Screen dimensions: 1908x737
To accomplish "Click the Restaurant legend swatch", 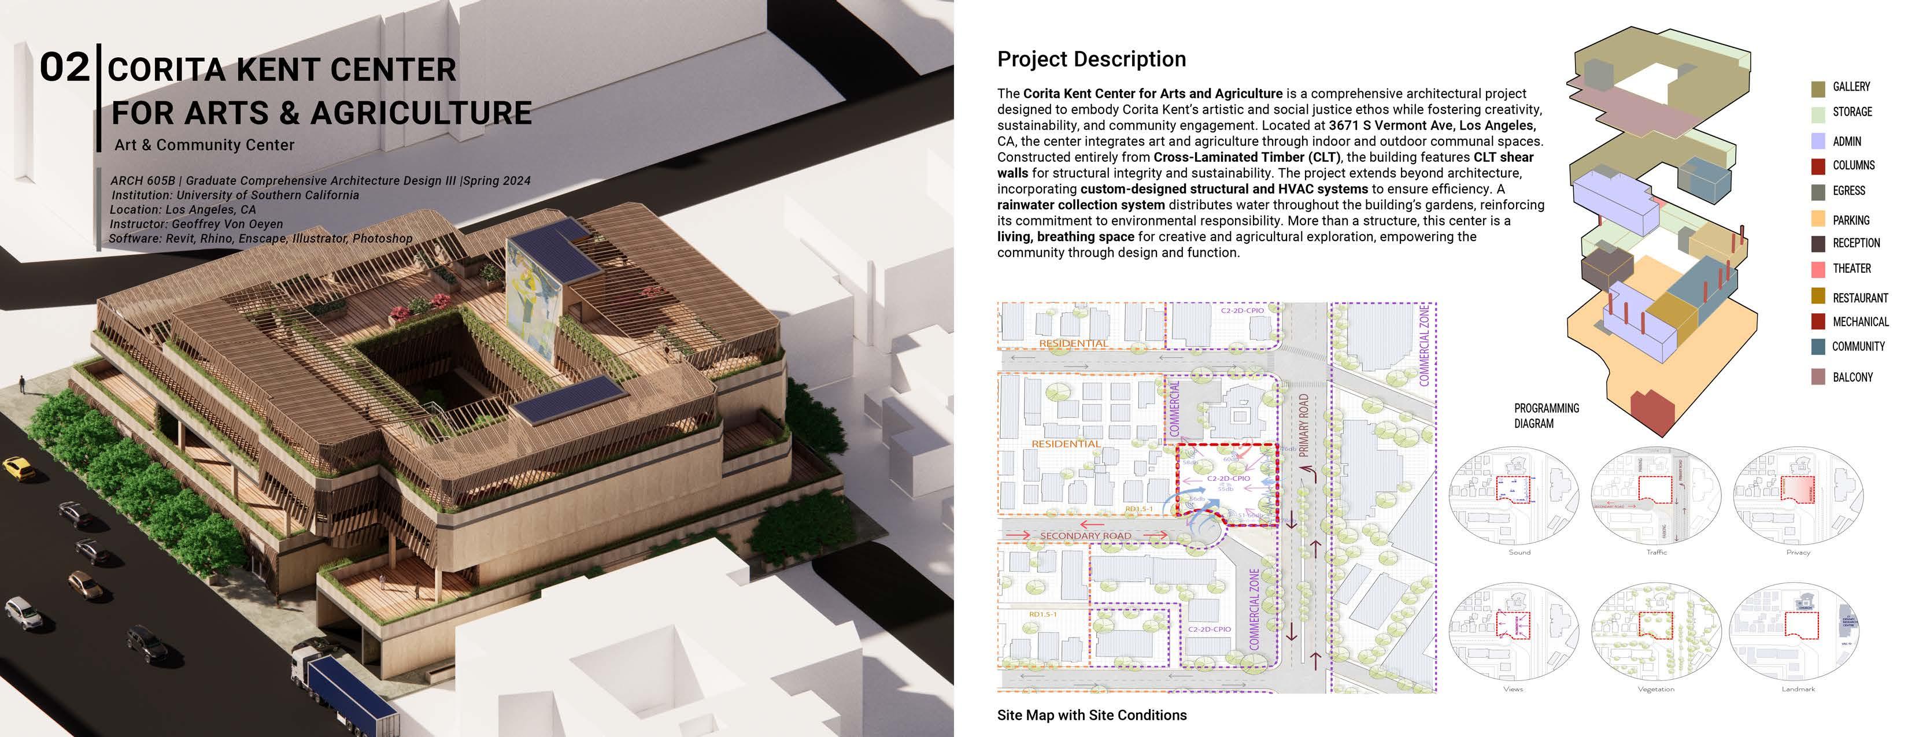I will pos(1818,297).
